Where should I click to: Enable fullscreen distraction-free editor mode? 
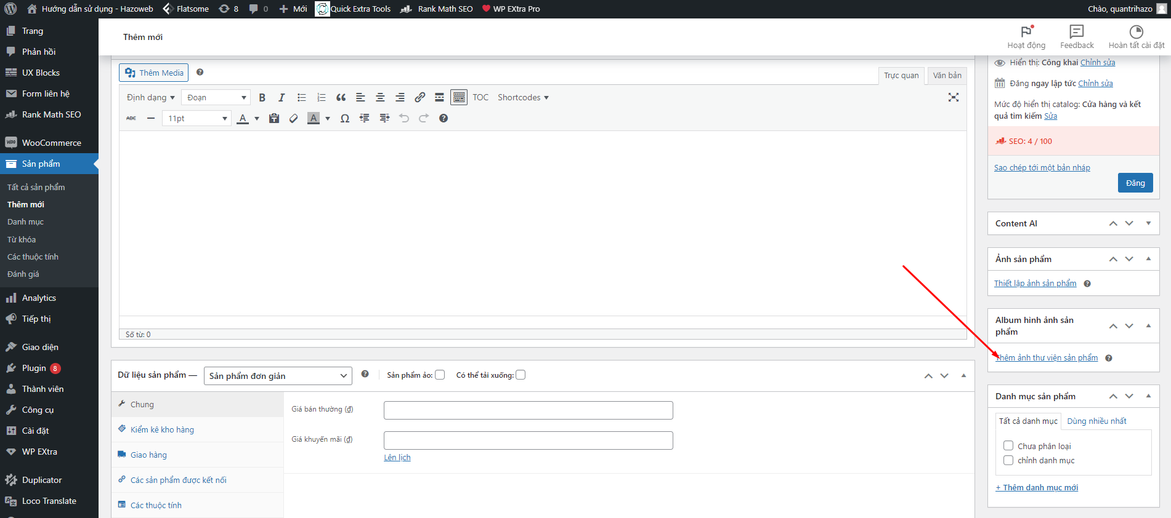[x=953, y=97]
